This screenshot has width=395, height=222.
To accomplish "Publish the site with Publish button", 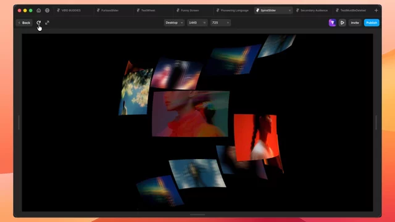I will coord(372,23).
